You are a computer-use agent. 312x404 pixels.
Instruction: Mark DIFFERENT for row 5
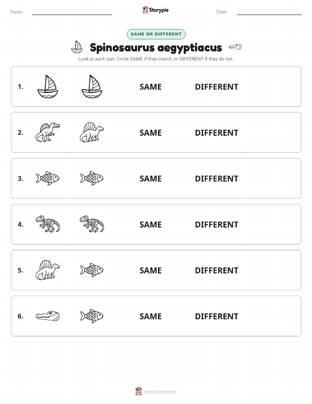point(217,270)
